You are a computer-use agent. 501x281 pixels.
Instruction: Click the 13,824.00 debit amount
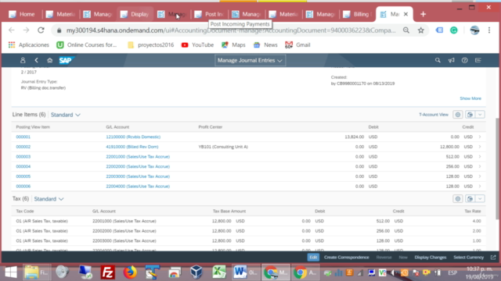point(354,137)
